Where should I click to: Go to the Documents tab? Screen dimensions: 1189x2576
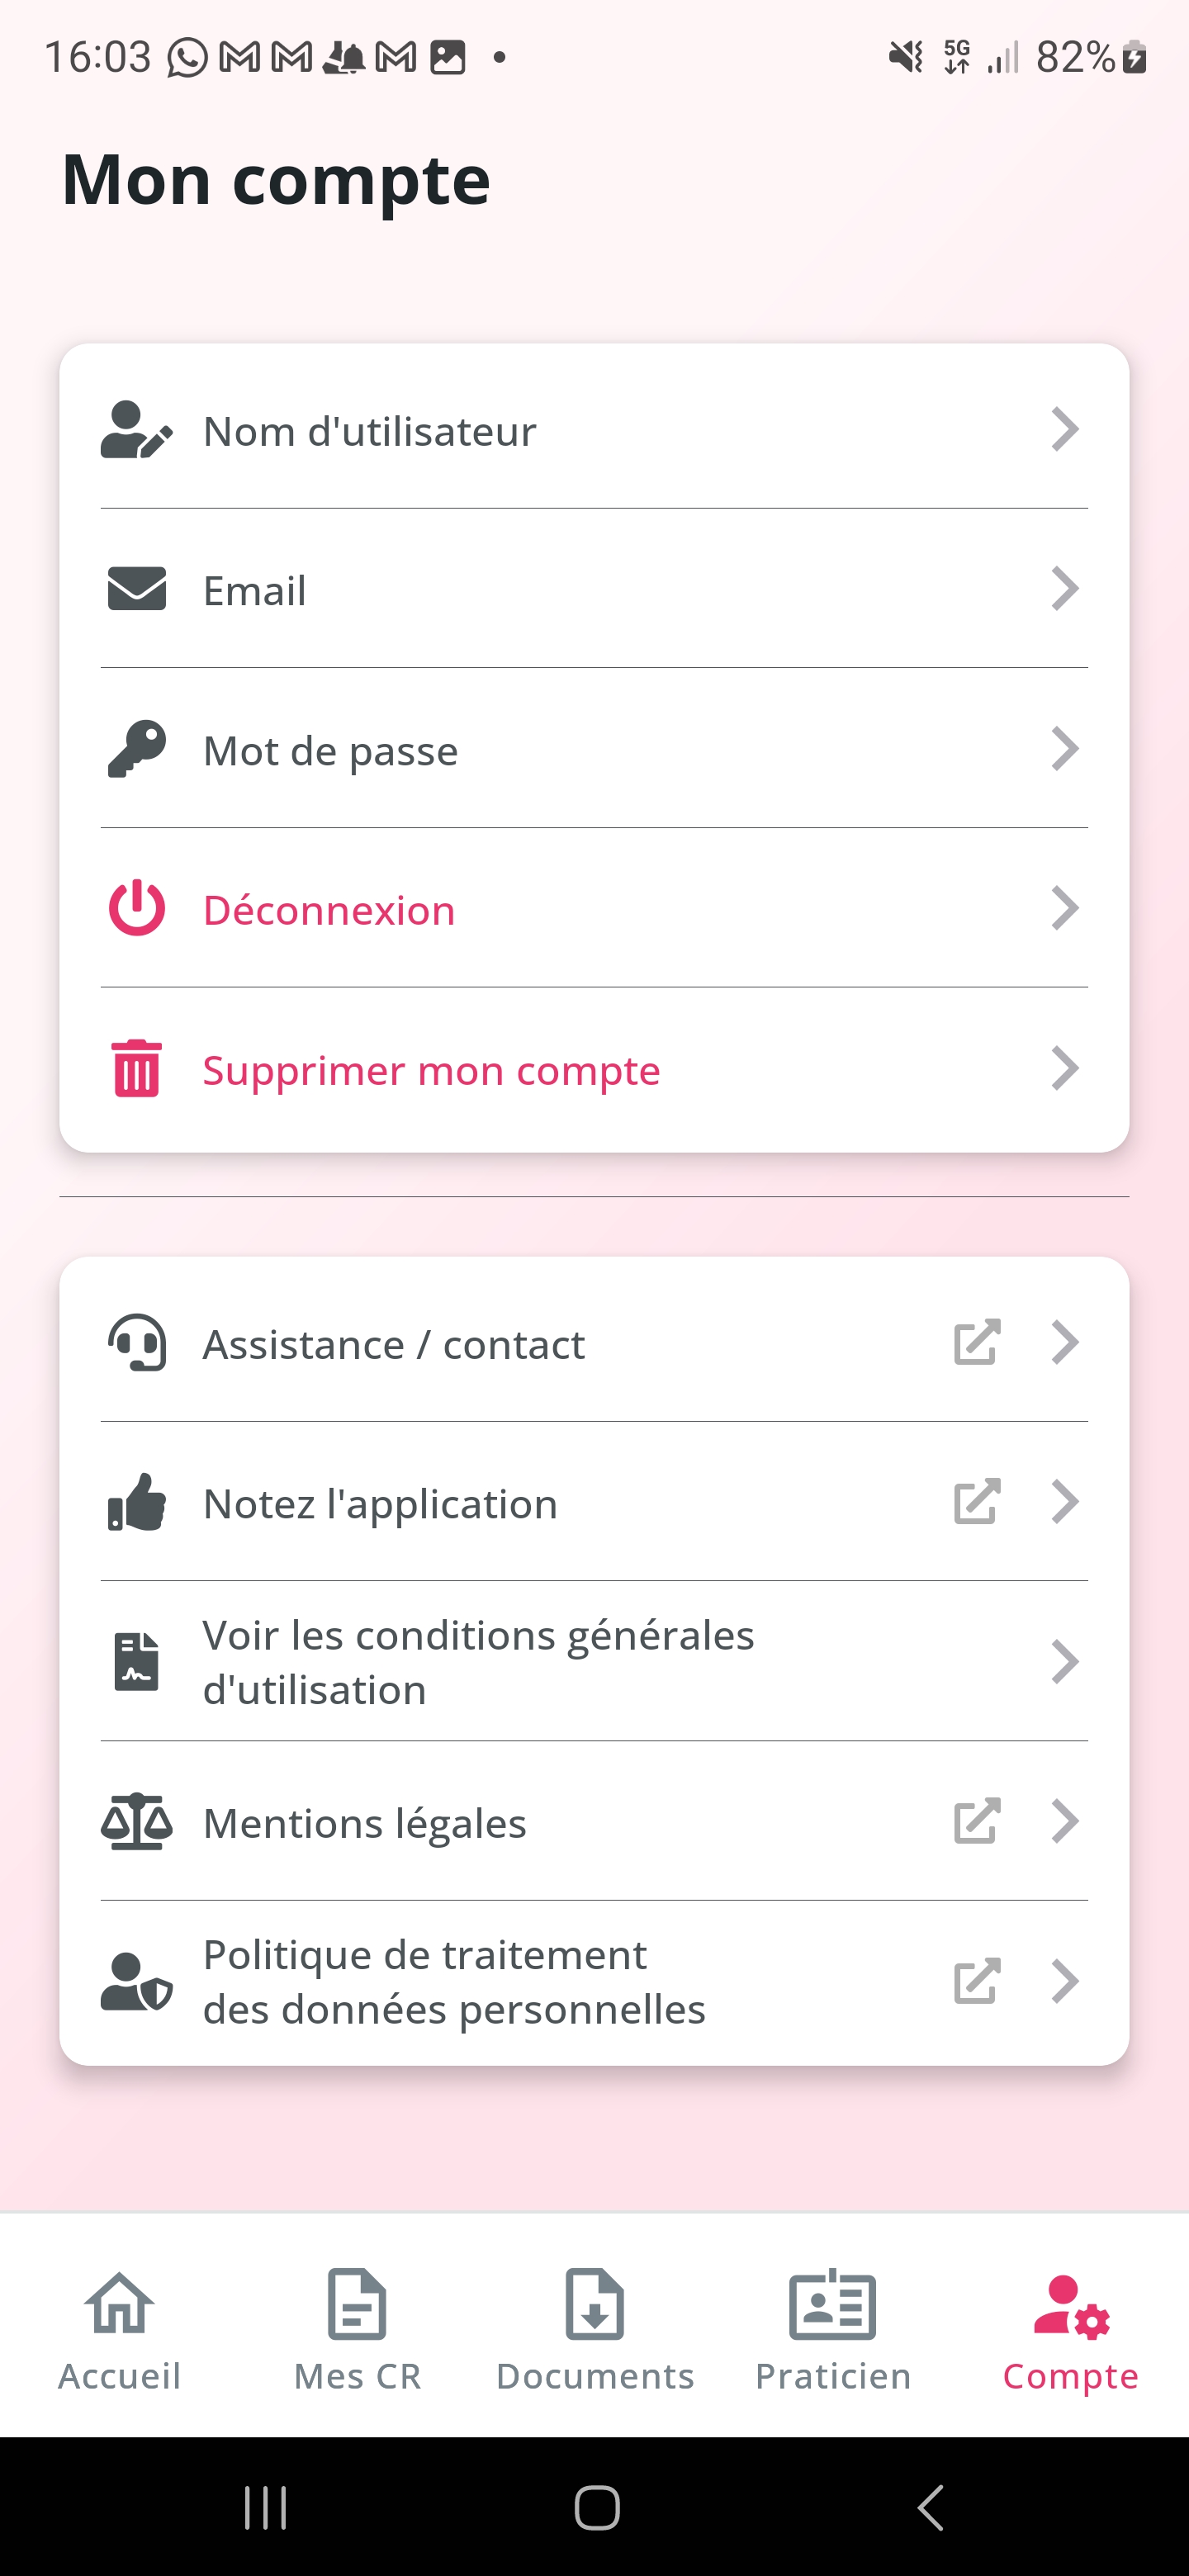pyautogui.click(x=595, y=2330)
